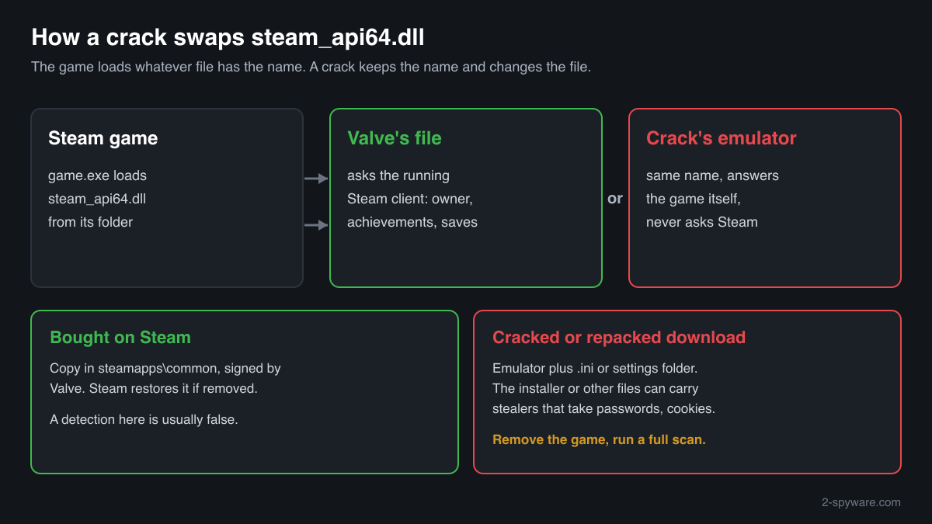Click the line 'asks the running'
932x524 pixels.
pos(398,175)
